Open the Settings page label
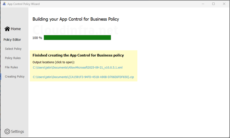This screenshot has width=230, height=138. pyautogui.click(x=17, y=131)
